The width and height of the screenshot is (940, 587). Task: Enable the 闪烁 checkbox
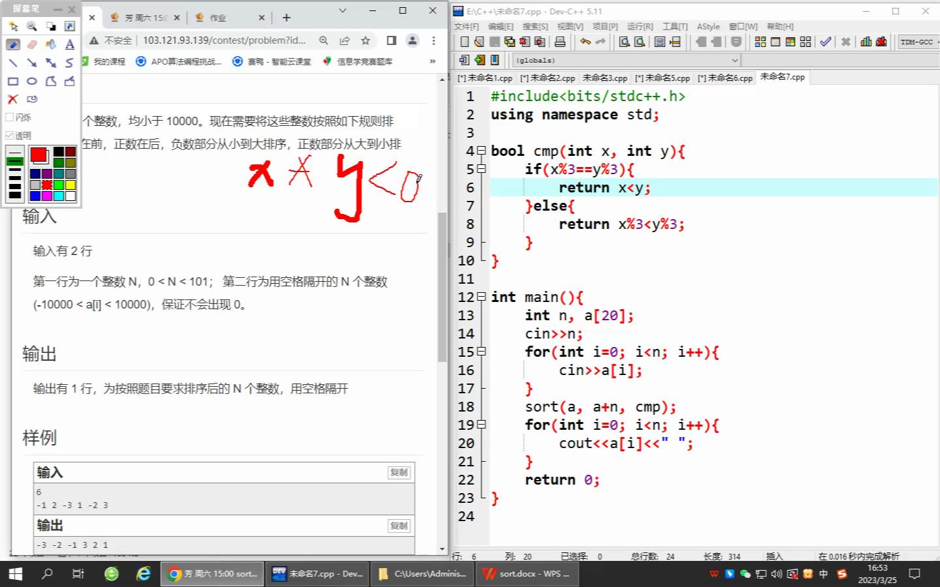10,117
